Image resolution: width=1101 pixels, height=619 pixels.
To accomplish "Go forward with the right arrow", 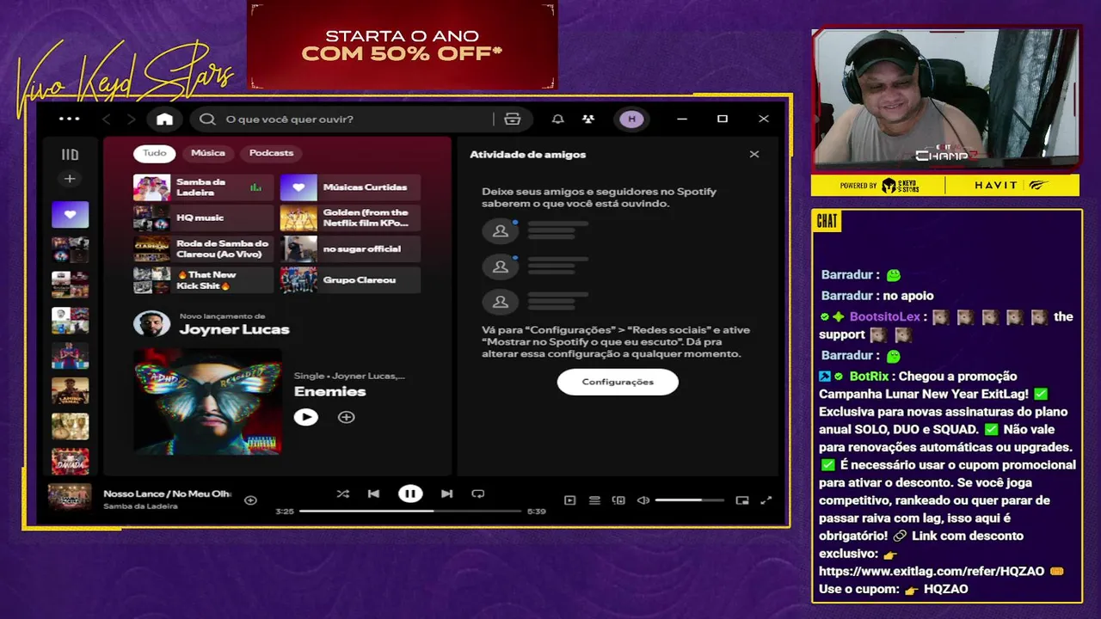I will (x=131, y=119).
